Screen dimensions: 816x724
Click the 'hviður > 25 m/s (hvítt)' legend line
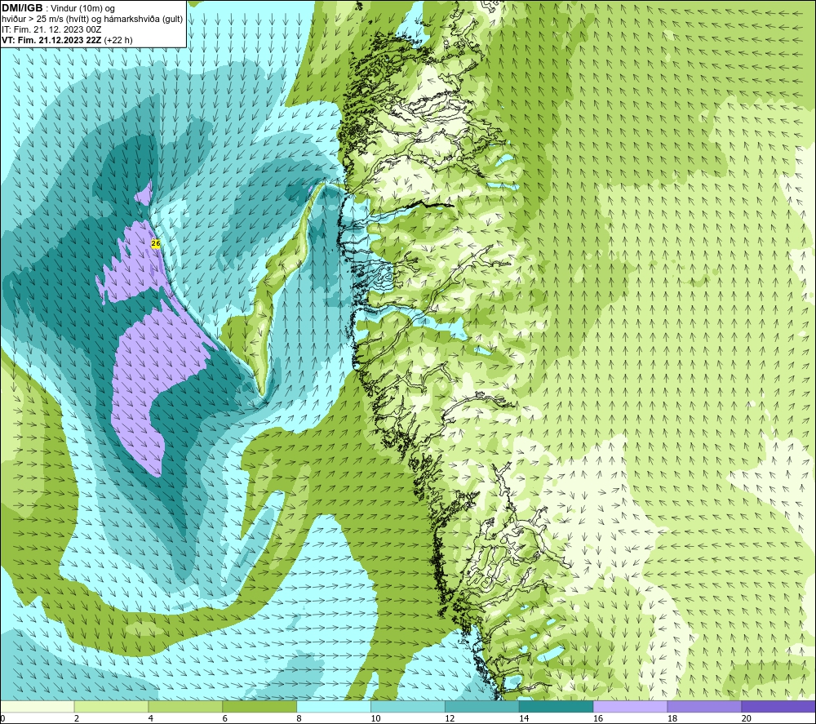pyautogui.click(x=44, y=20)
